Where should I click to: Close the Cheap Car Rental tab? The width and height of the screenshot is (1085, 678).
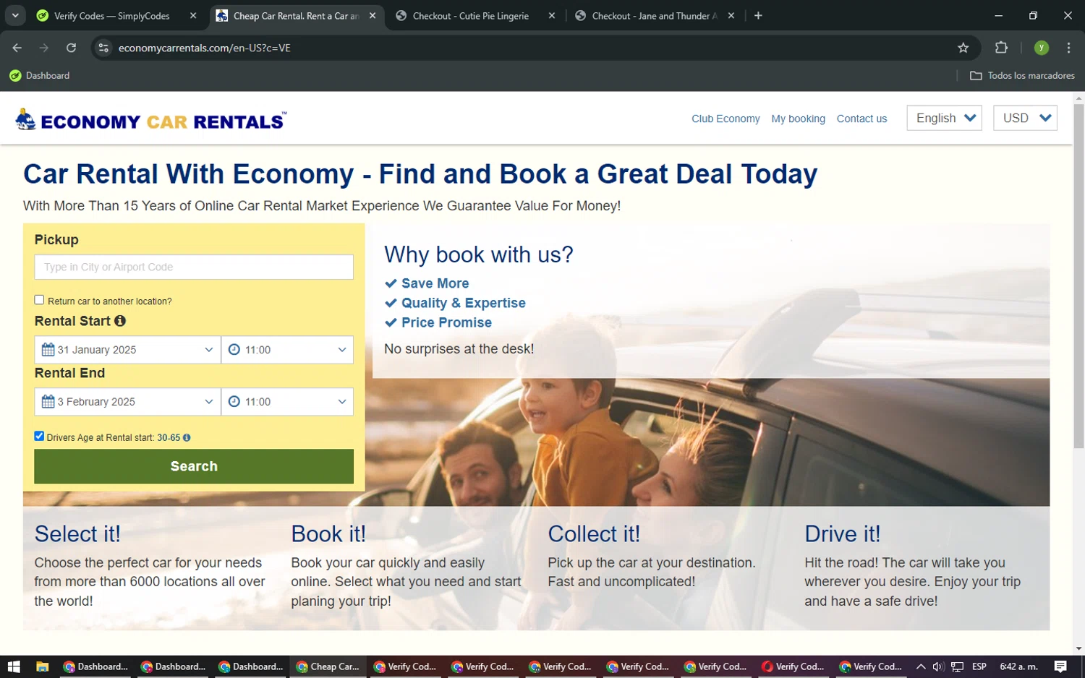[x=373, y=15]
